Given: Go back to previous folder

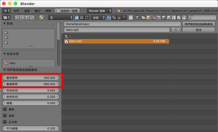Looking at the screenshot, I should coord(17,17).
